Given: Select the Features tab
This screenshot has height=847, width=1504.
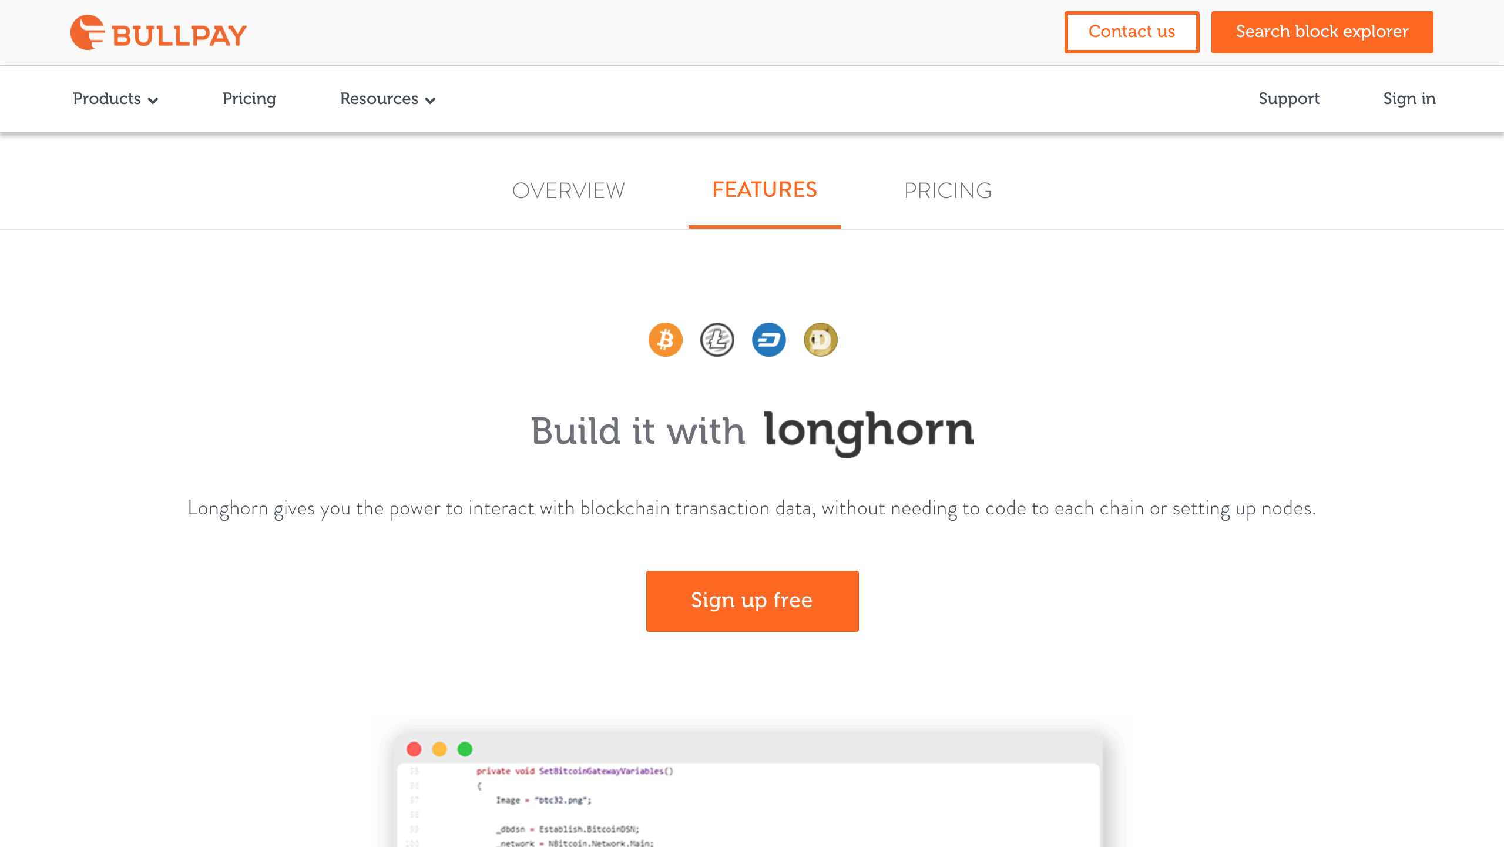Looking at the screenshot, I should (764, 191).
